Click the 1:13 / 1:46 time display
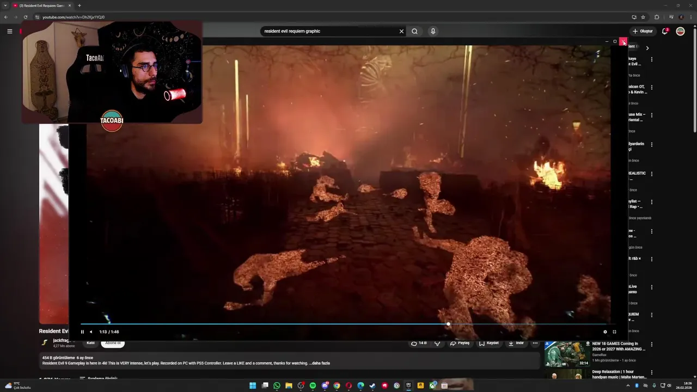The height and width of the screenshot is (392, 697). pyautogui.click(x=109, y=332)
